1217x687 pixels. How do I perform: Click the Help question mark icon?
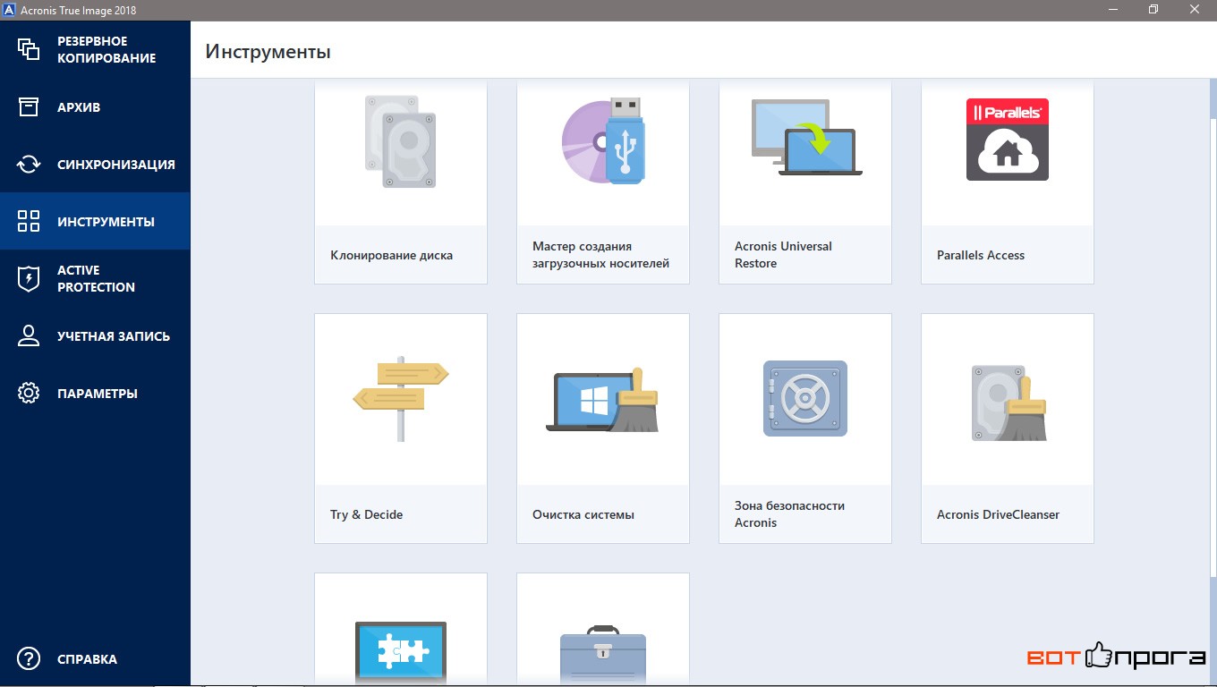pos(29,658)
